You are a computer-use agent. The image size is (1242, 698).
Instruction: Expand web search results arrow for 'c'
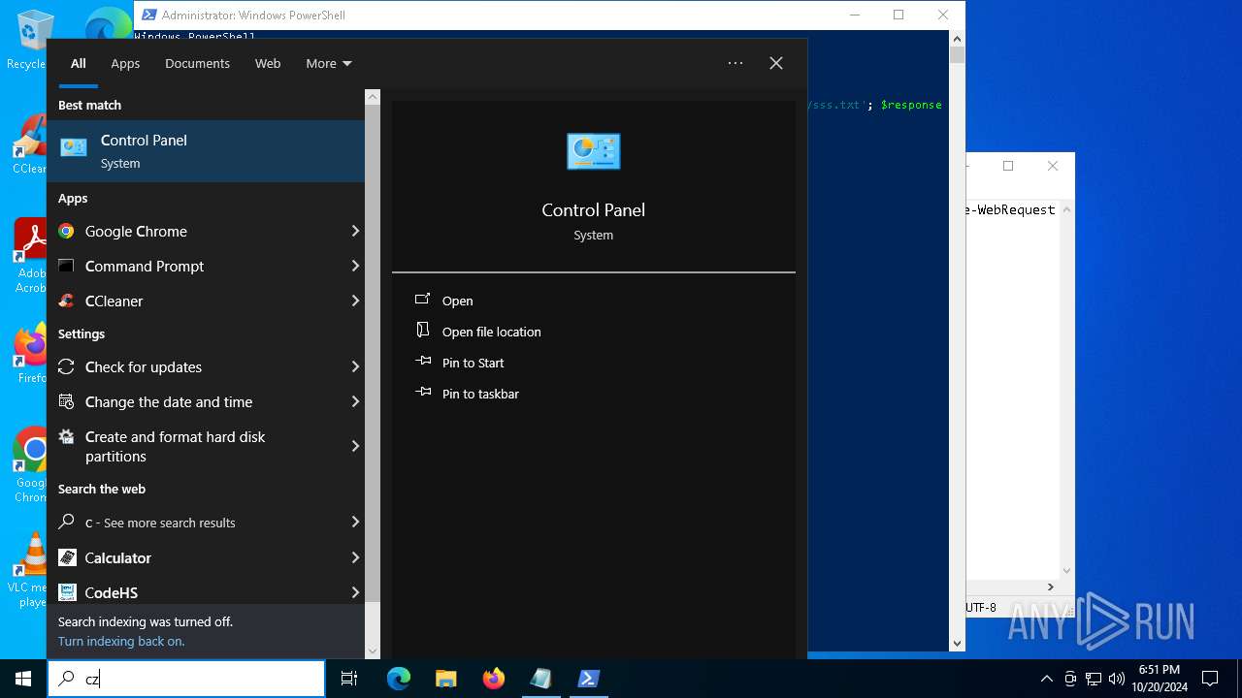pyautogui.click(x=355, y=522)
